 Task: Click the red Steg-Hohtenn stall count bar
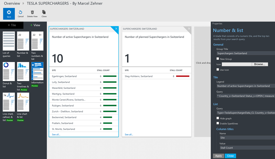tap(183, 76)
